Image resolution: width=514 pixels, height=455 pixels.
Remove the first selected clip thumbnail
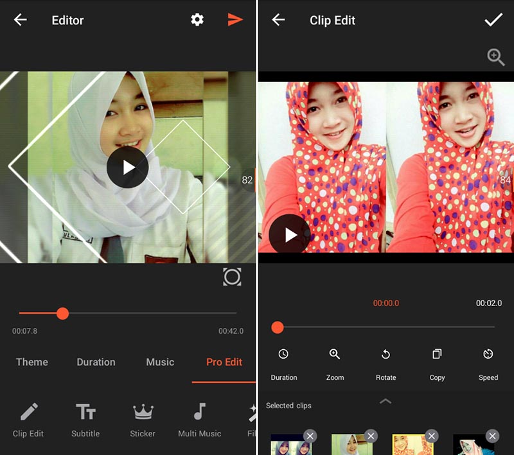pyautogui.click(x=310, y=436)
